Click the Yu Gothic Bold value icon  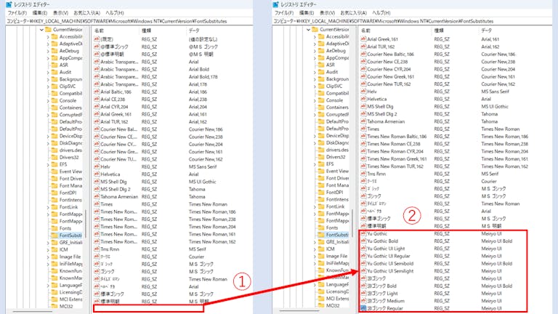pyautogui.click(x=363, y=241)
